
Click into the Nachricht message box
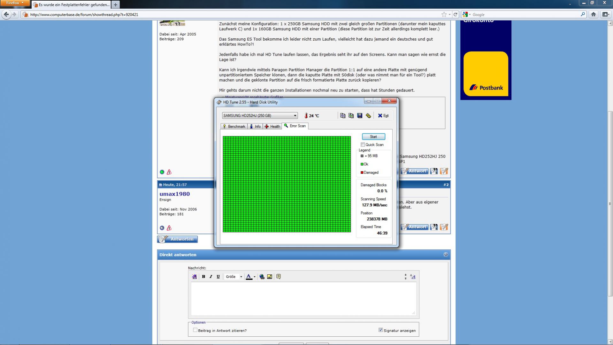(x=304, y=299)
